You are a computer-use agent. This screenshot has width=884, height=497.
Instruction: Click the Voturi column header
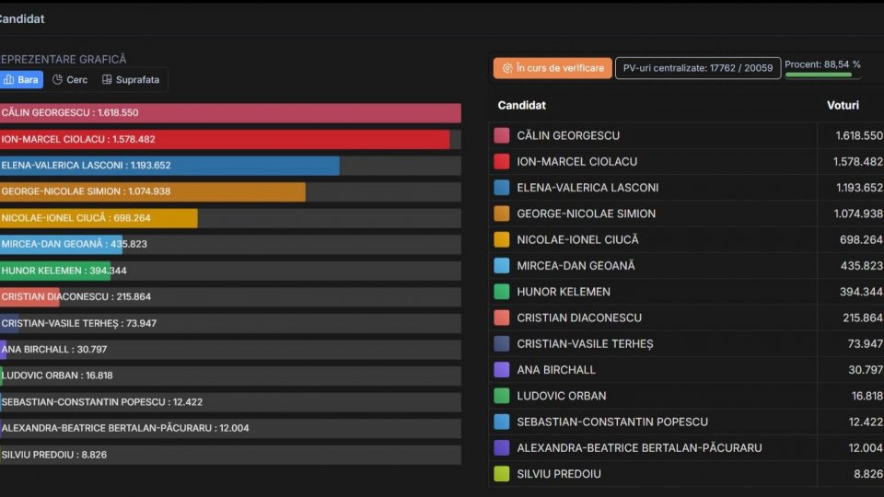click(x=843, y=105)
